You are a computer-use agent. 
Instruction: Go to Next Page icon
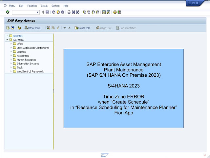click(93, 12)
